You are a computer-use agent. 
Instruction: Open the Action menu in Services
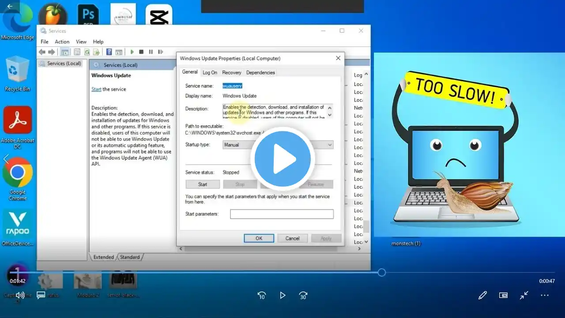pyautogui.click(x=62, y=42)
